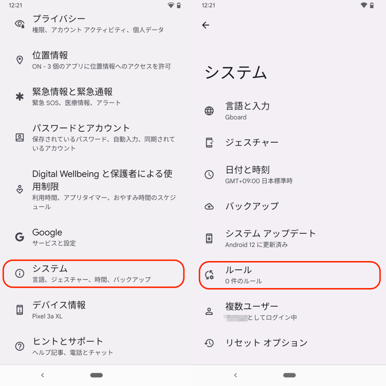The height and width of the screenshot is (386, 386).
Task: Tap home pill on right navigation bar
Action: tap(289, 375)
